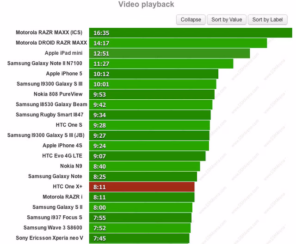
Task: Select the 8:25 value on the chart
Action: click(x=100, y=177)
